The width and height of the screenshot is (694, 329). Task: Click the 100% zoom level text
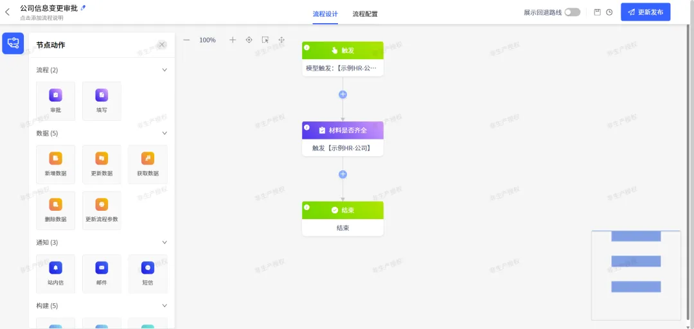pos(208,40)
